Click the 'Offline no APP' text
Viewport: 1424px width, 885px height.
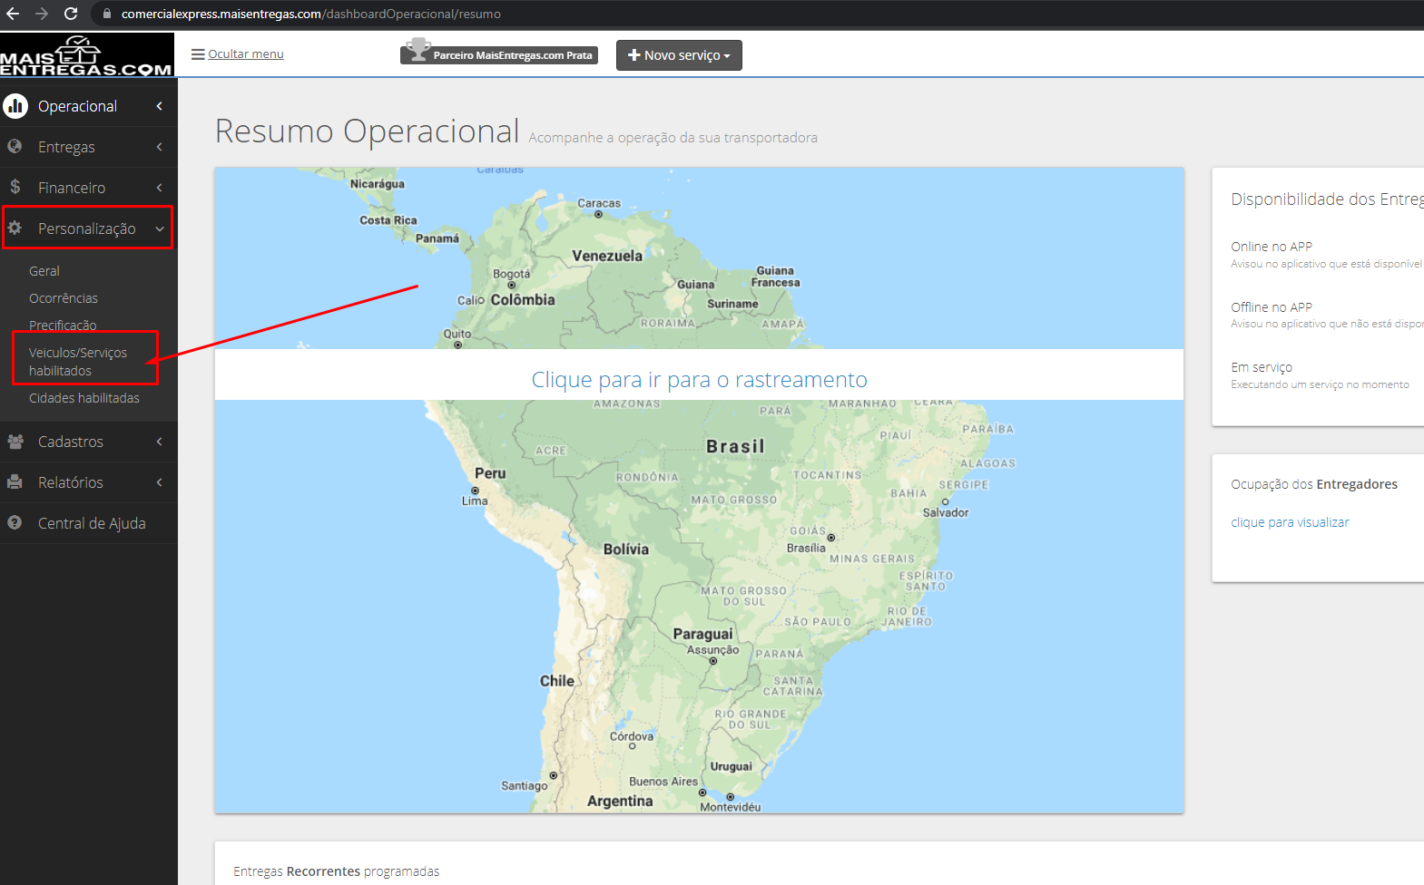click(1272, 307)
